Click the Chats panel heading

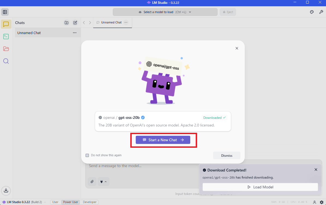tap(20, 23)
